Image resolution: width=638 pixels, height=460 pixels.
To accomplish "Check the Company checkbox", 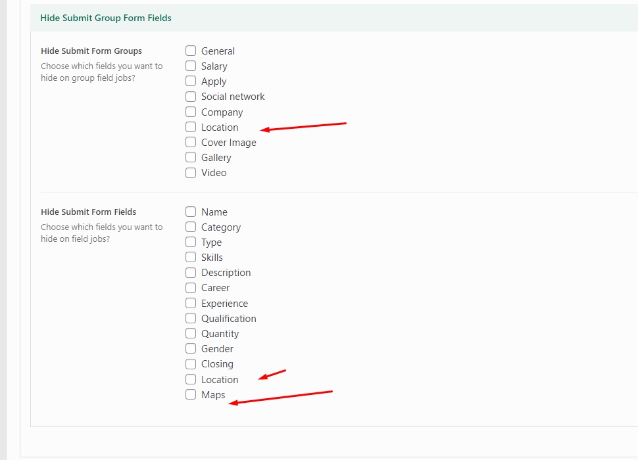I will [x=191, y=112].
